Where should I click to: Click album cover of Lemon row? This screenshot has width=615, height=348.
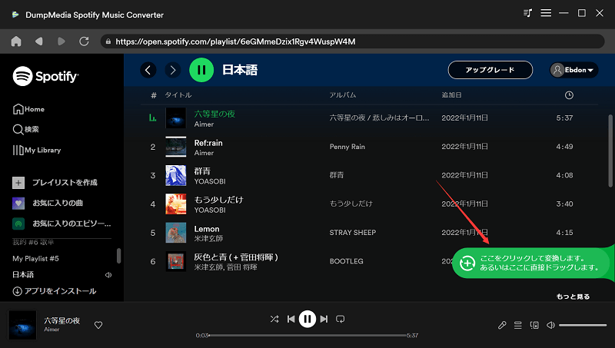[176, 233]
